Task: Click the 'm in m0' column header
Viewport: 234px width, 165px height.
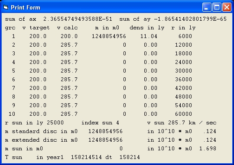Action: coord(107,28)
